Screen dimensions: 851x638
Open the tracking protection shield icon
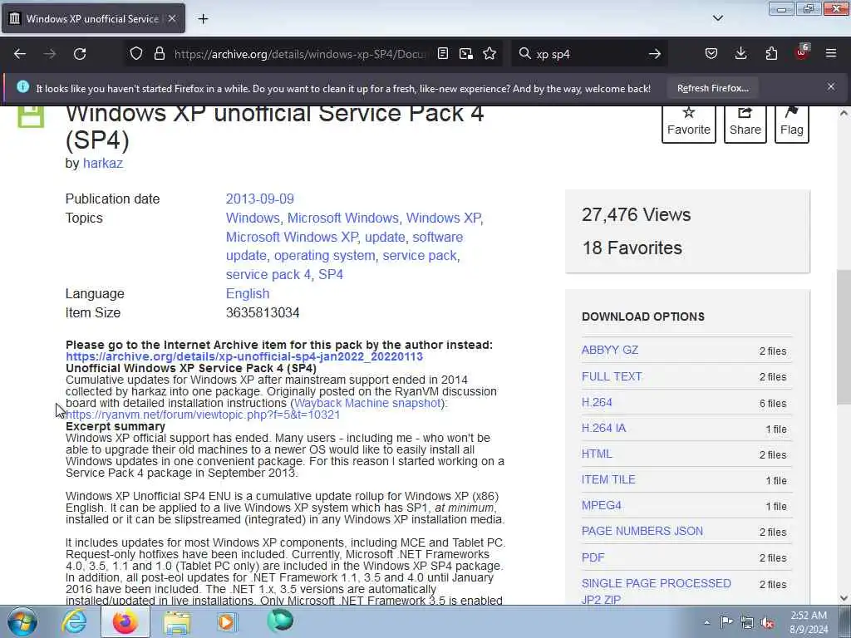coord(136,54)
